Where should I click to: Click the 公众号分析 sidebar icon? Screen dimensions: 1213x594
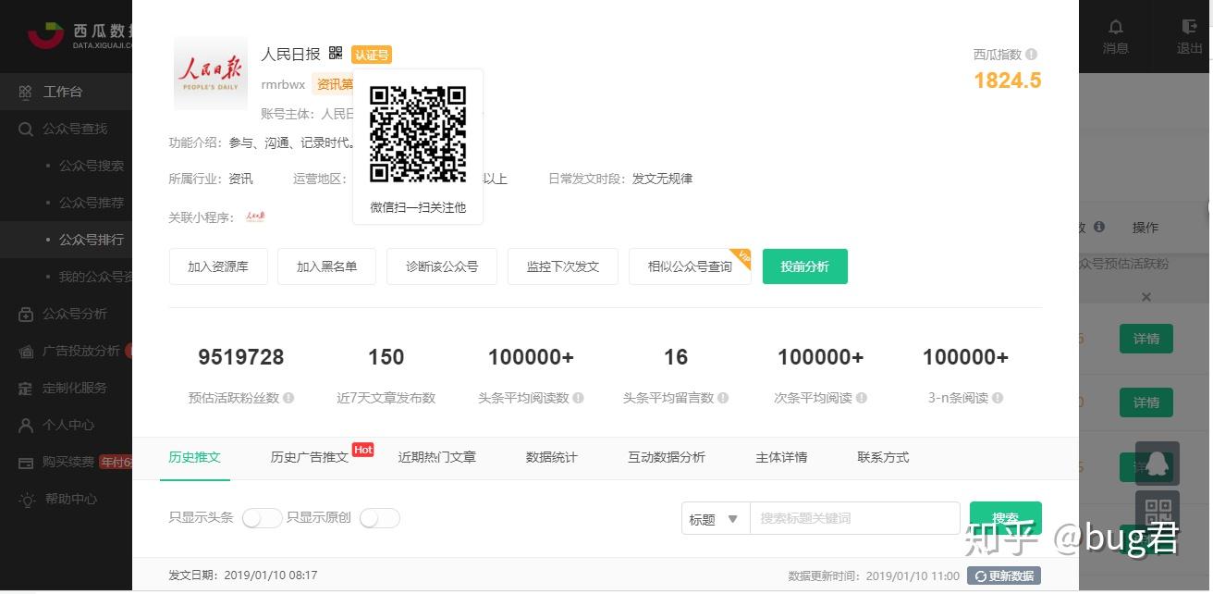pyautogui.click(x=26, y=314)
